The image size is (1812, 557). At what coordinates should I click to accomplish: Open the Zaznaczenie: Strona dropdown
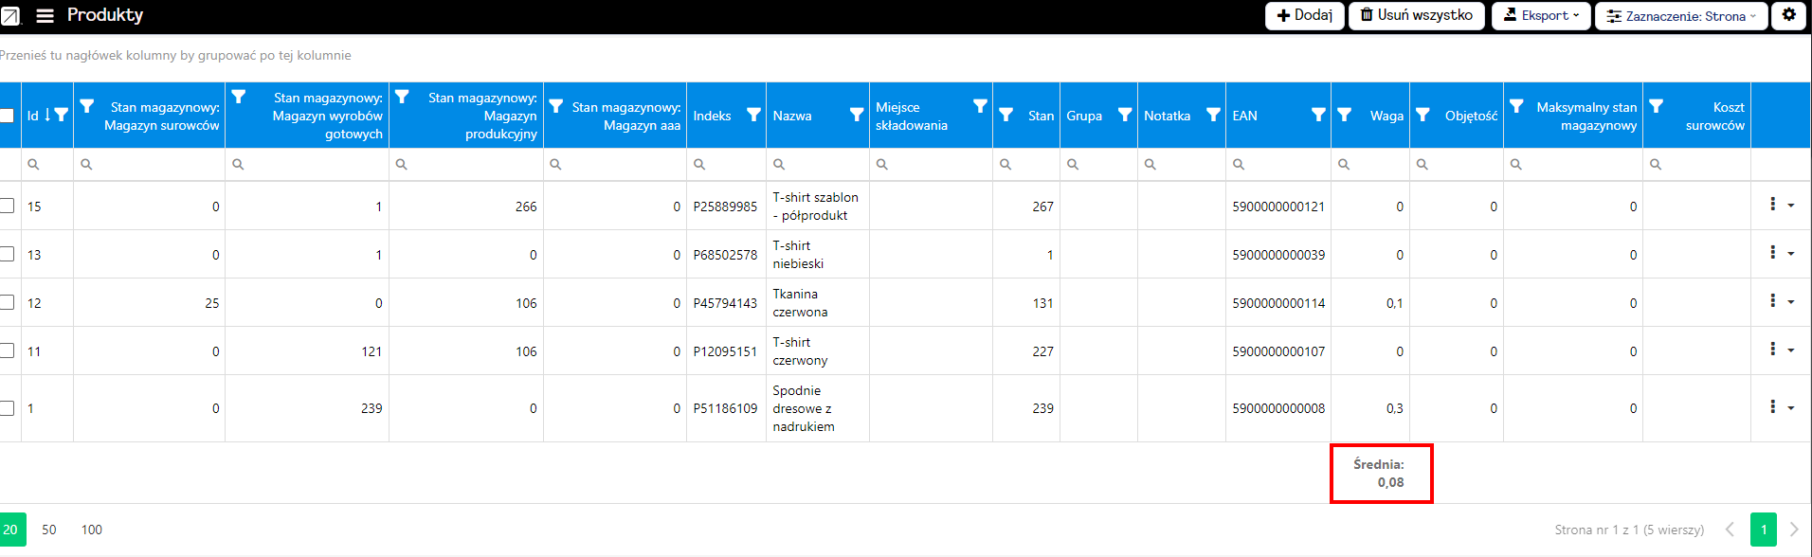point(1681,16)
